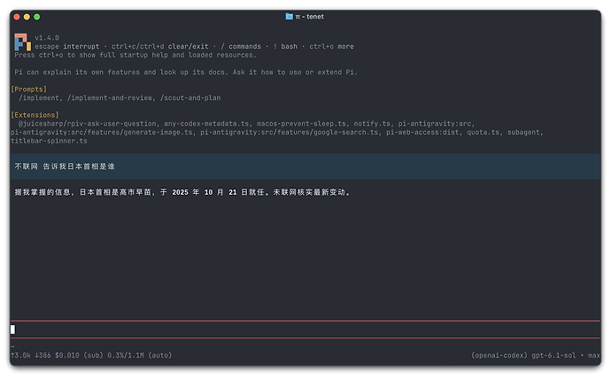
Task: Click the "ctrl+c/ctrl+d clear/exit" hint
Action: pos(159,46)
